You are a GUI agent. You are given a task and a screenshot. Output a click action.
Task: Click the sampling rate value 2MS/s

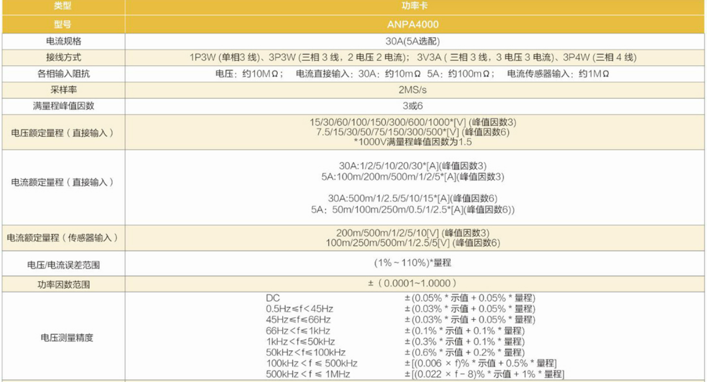pos(413,90)
